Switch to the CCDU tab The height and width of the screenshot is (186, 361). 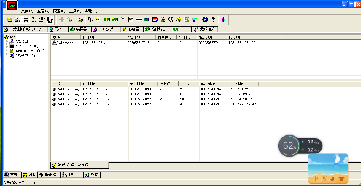pyautogui.click(x=182, y=29)
